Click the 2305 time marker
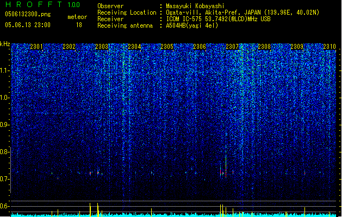This screenshot has height=217, width=342. [167, 47]
